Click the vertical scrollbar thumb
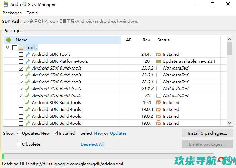 pyautogui.click(x=230, y=49)
